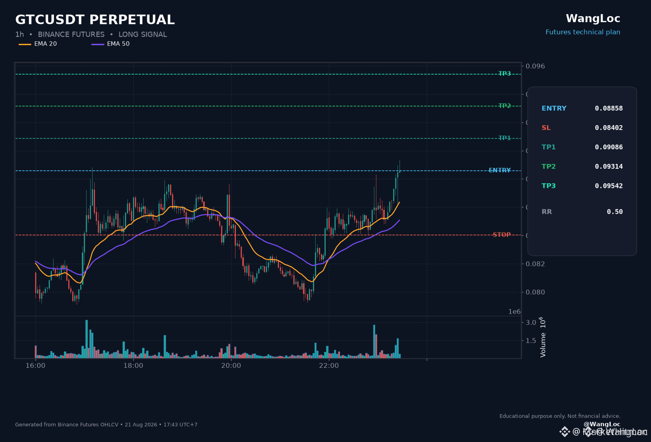Click the ENTRY label on the chart line

(x=500, y=170)
